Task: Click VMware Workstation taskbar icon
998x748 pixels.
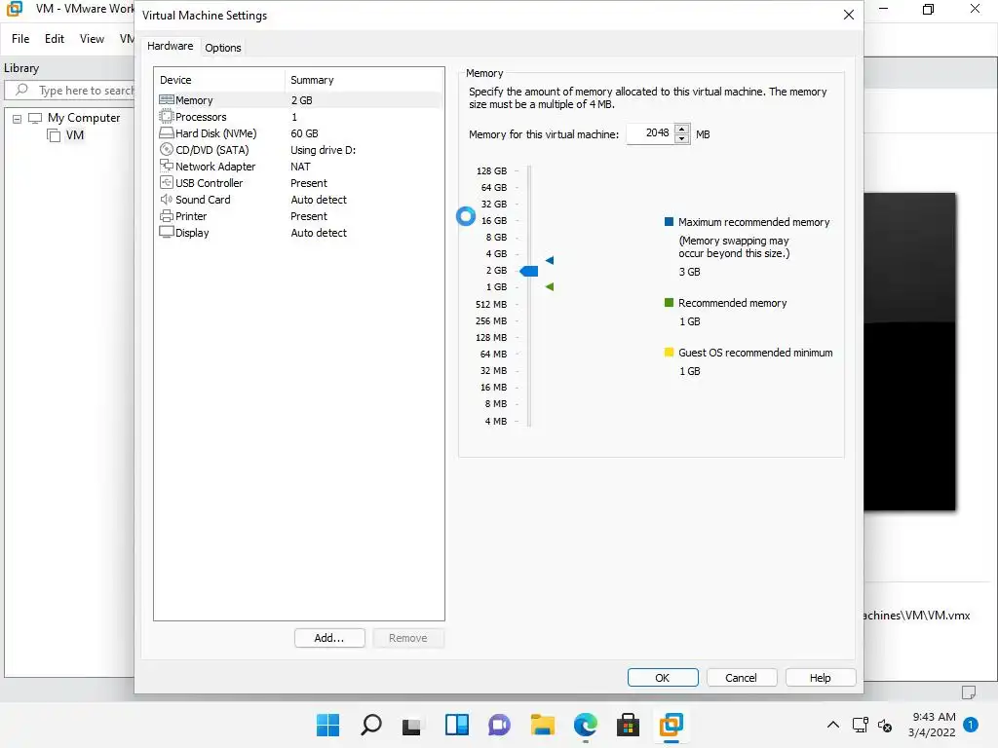Action: pos(671,725)
